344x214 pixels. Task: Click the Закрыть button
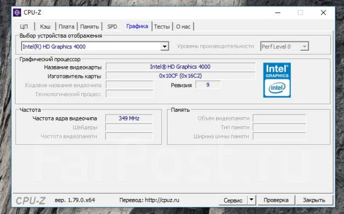314,200
